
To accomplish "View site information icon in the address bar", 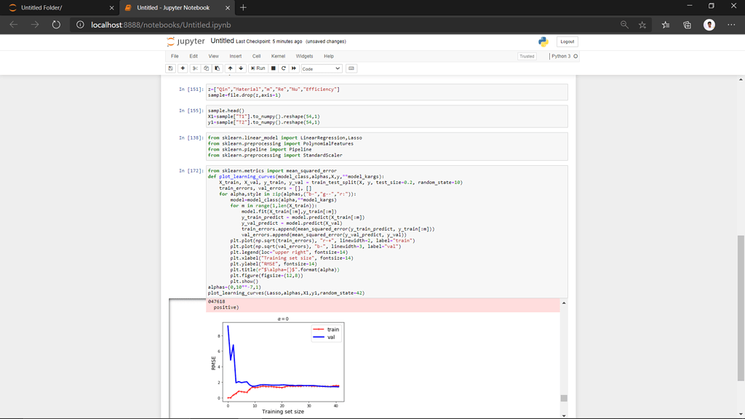I will point(80,25).
